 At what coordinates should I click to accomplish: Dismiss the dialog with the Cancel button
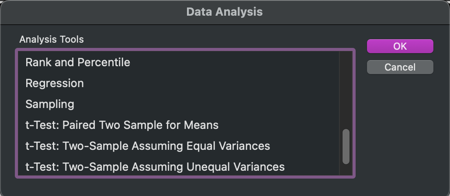[x=400, y=67]
